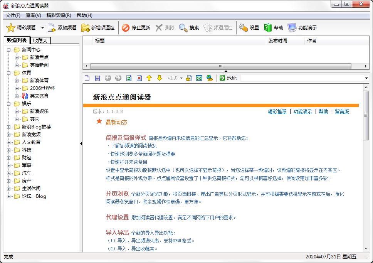Open 设置 (Settings) from the toolbar
The width and height of the screenshot is (373, 263).
coord(243,28)
